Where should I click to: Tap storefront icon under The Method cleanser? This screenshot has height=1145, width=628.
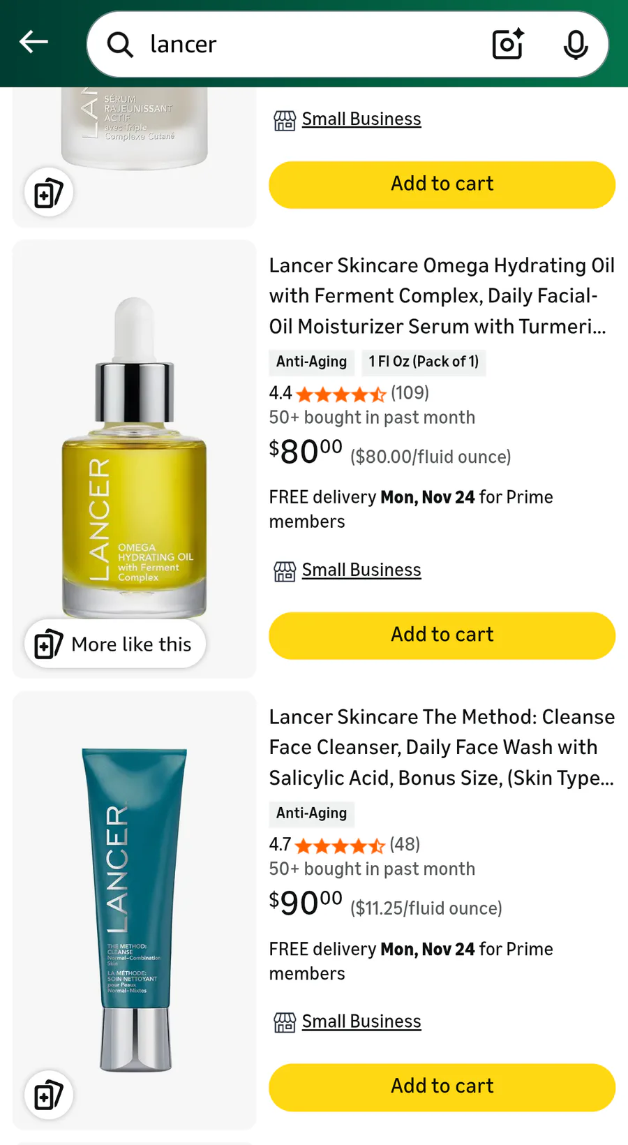pyautogui.click(x=285, y=1023)
